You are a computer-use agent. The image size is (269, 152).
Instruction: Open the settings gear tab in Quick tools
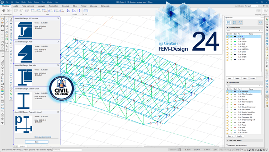234,23
